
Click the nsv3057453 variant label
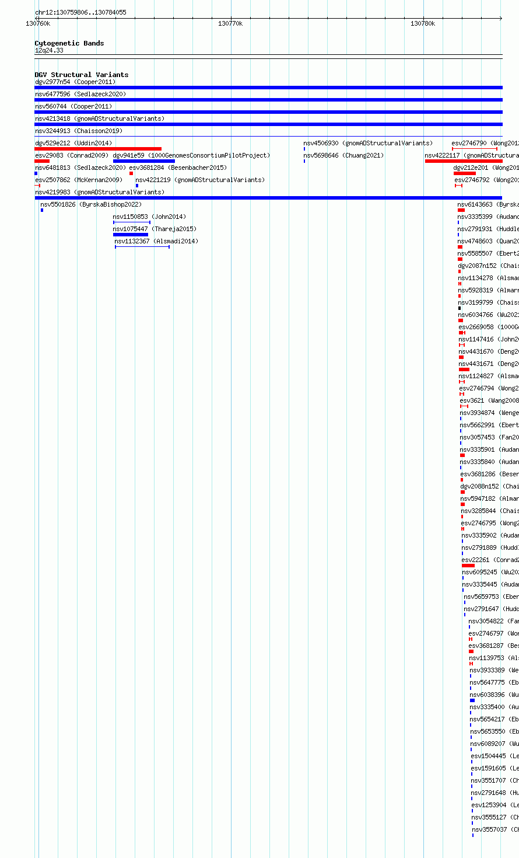[489, 437]
